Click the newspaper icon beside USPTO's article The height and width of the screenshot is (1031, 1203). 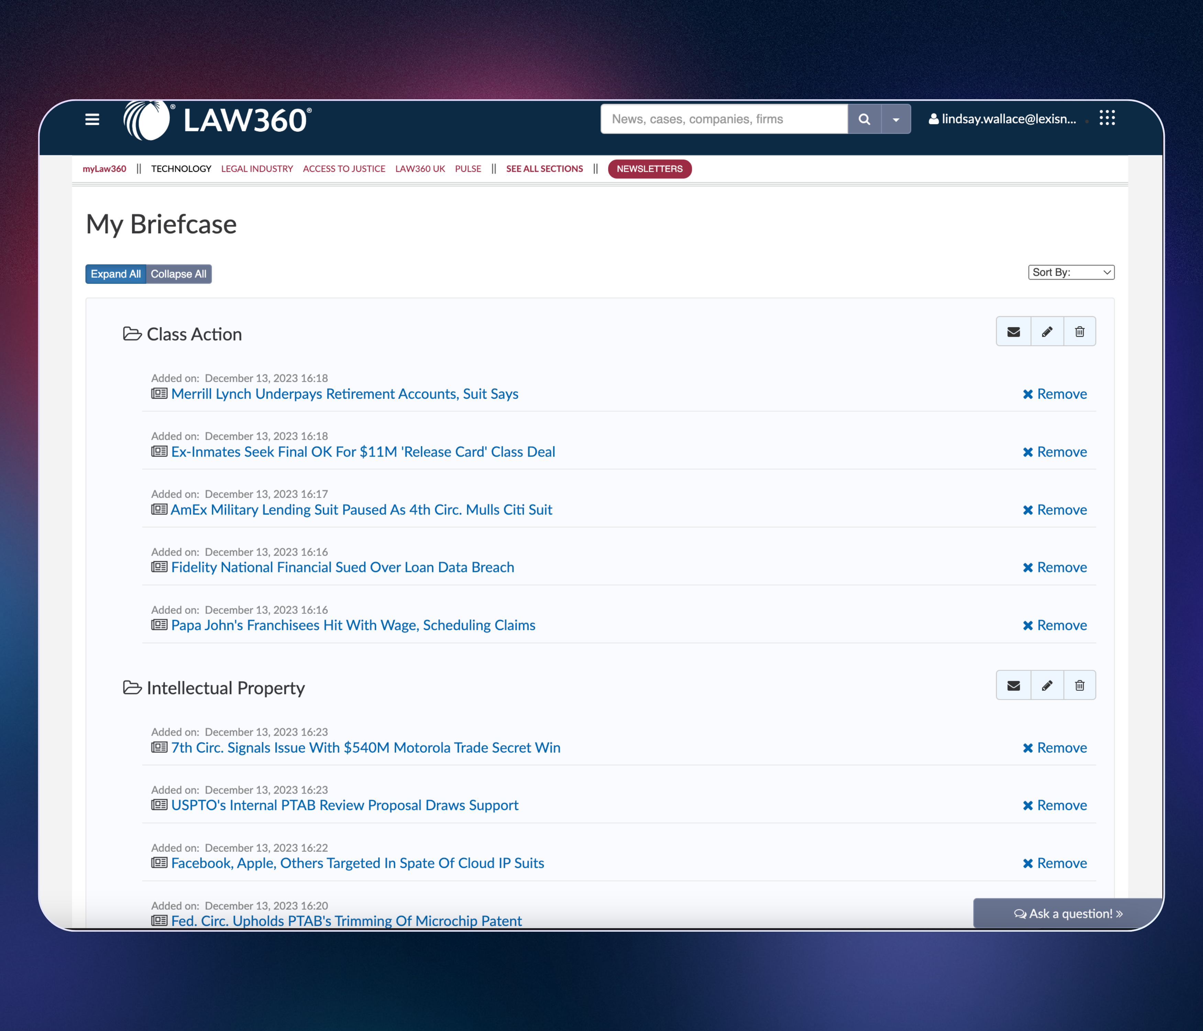[x=159, y=805]
